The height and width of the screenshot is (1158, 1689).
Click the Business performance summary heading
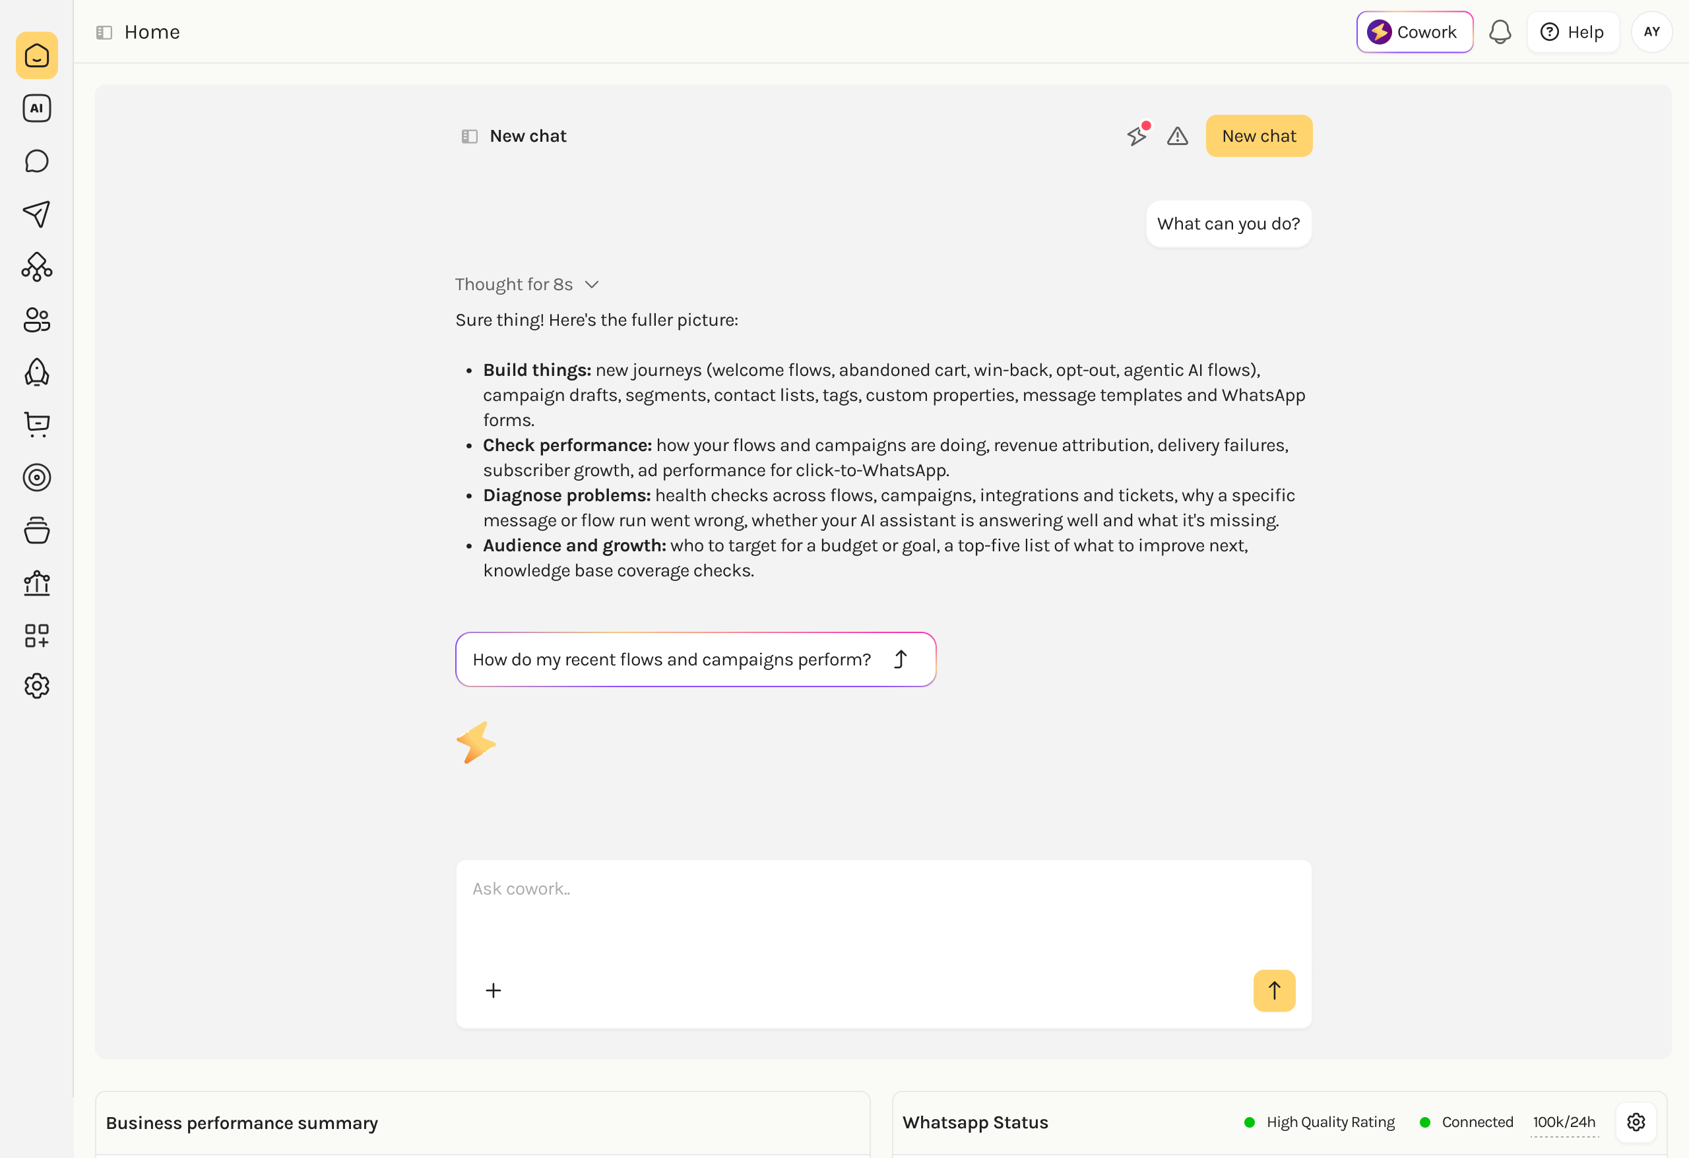242,1122
